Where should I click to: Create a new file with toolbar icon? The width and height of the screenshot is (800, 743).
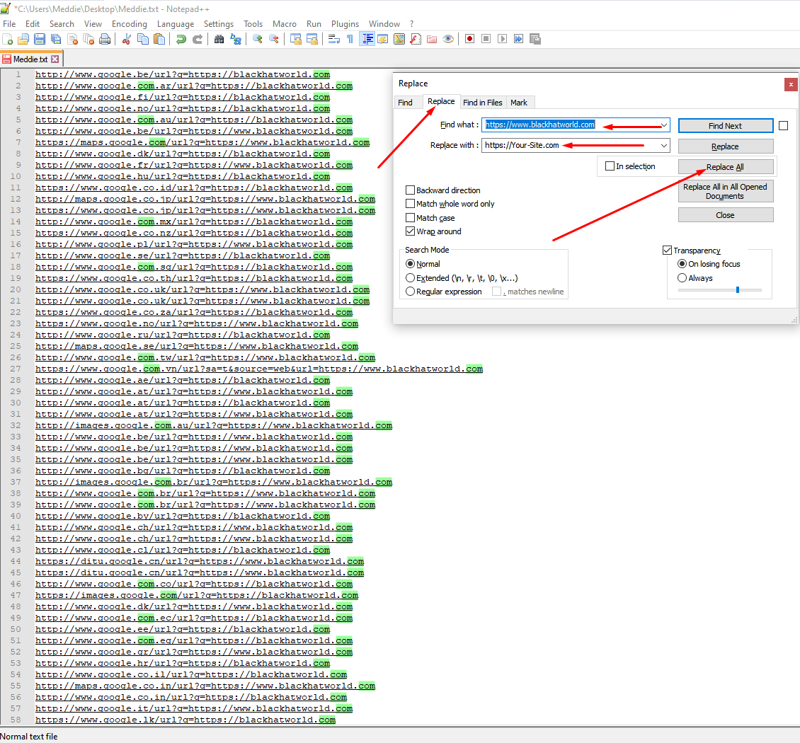tap(8, 39)
